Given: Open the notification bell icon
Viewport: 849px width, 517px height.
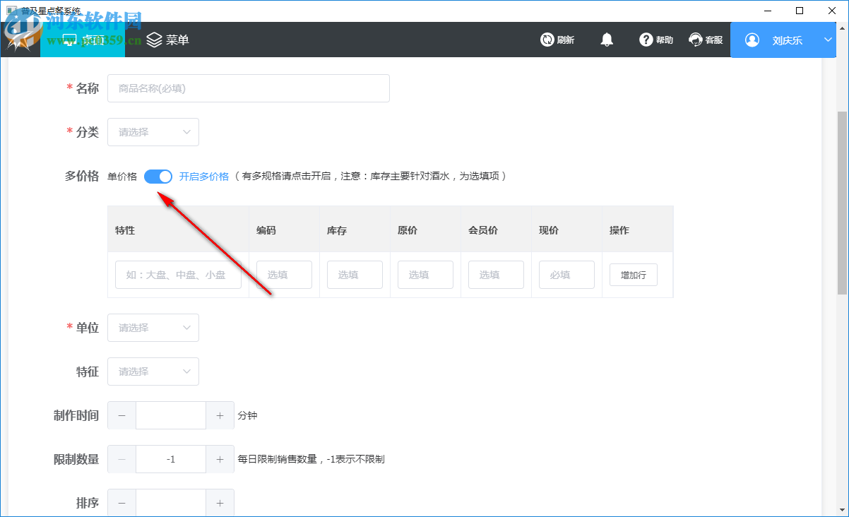Looking at the screenshot, I should tap(606, 40).
